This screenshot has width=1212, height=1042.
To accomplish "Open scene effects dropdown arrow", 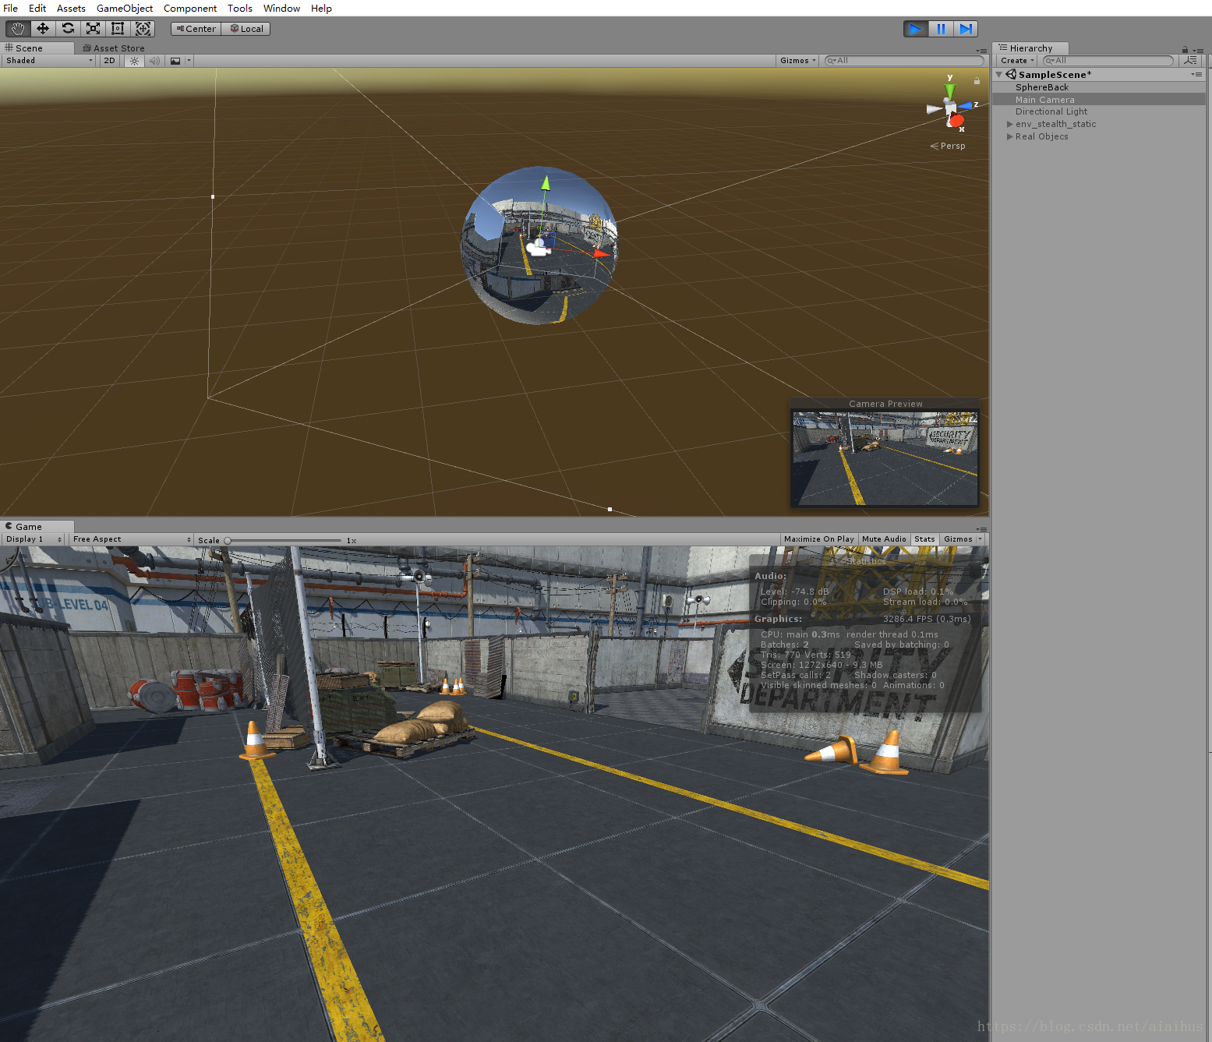I will (189, 61).
